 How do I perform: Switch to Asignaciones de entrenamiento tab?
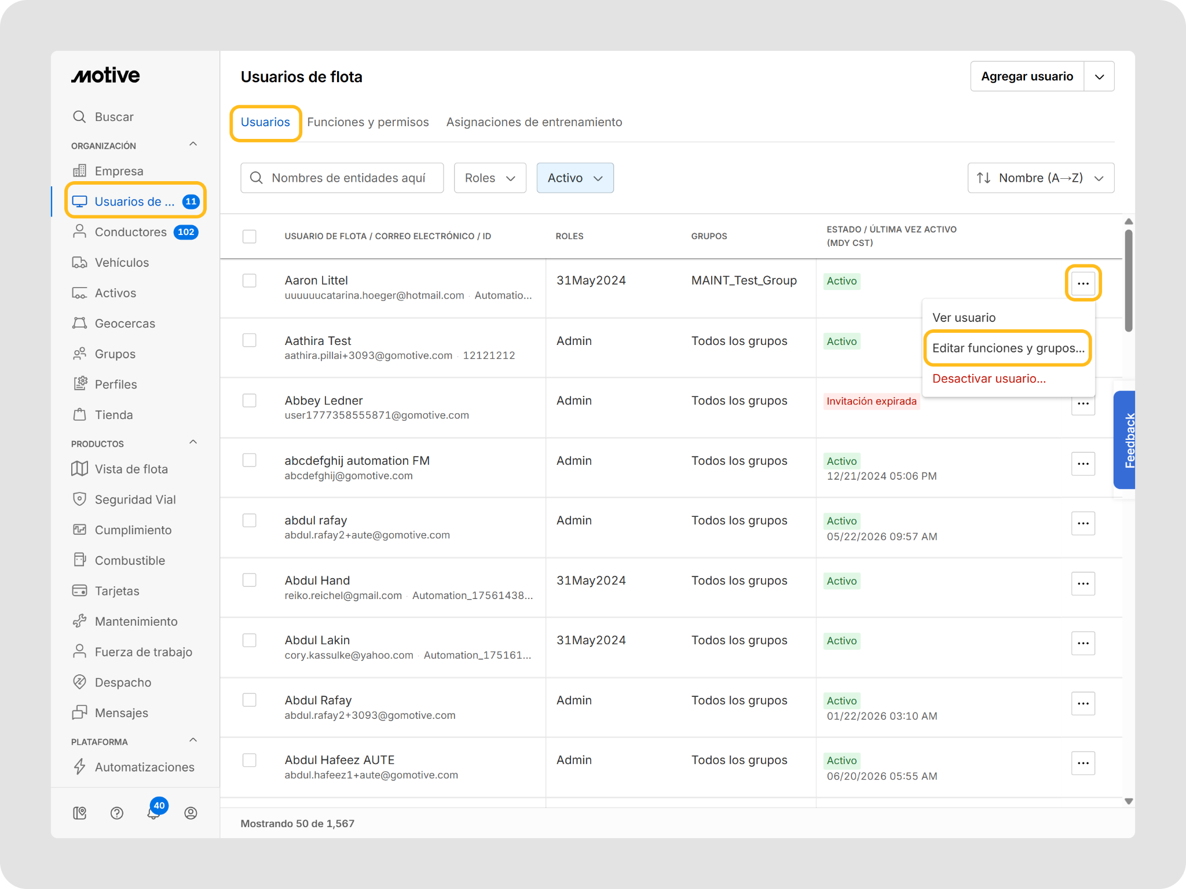534,122
